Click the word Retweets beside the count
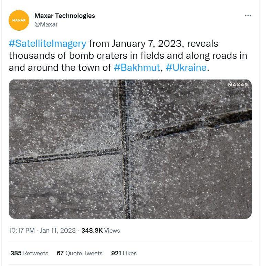The image size is (262, 266). [x=35, y=253]
